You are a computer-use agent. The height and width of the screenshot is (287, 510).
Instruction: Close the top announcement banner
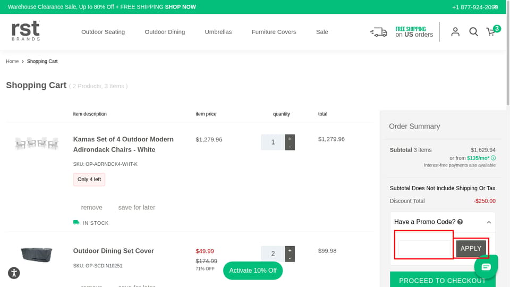[x=495, y=7]
